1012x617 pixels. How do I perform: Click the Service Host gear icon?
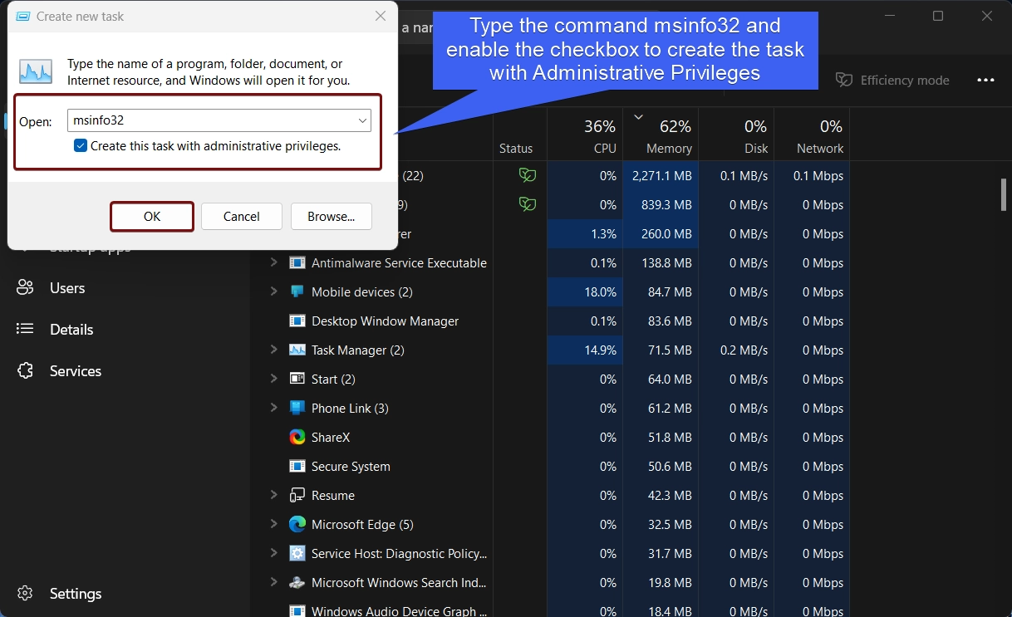(x=297, y=553)
